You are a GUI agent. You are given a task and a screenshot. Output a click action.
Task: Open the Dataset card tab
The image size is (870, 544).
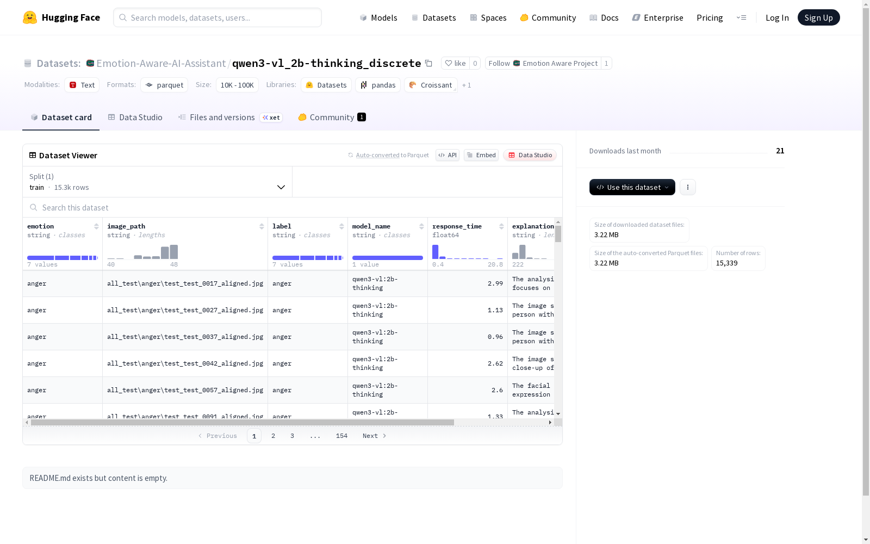(61, 118)
